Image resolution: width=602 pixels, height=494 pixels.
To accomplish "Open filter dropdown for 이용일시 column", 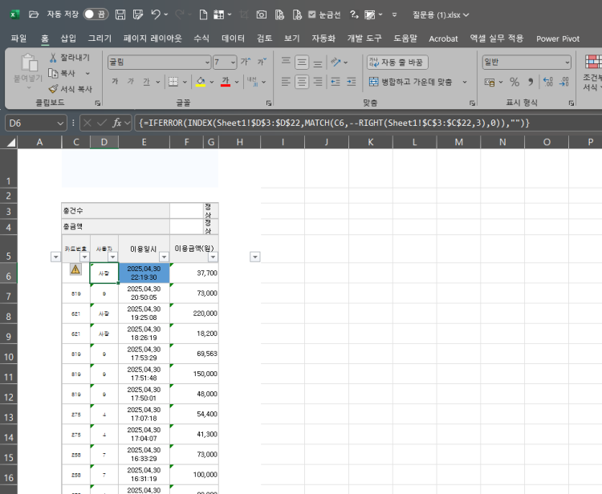I will point(164,257).
